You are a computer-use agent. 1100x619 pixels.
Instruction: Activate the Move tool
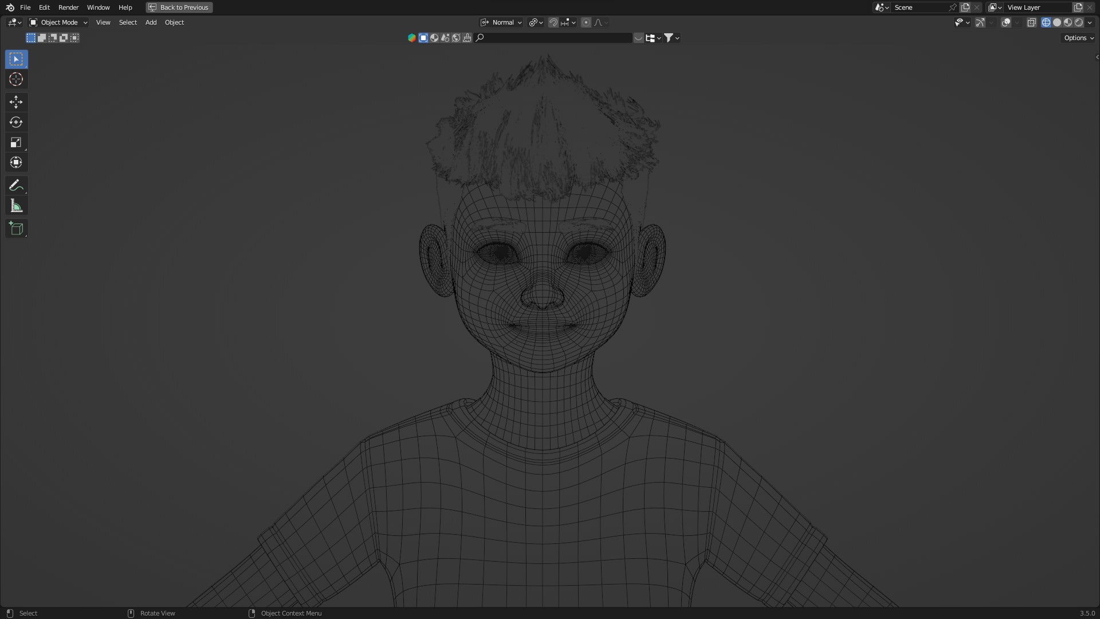[x=16, y=102]
